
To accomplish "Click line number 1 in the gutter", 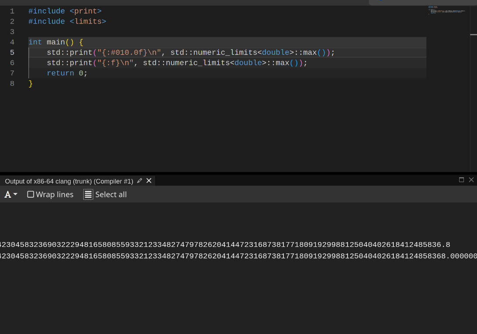I will 12,11.
